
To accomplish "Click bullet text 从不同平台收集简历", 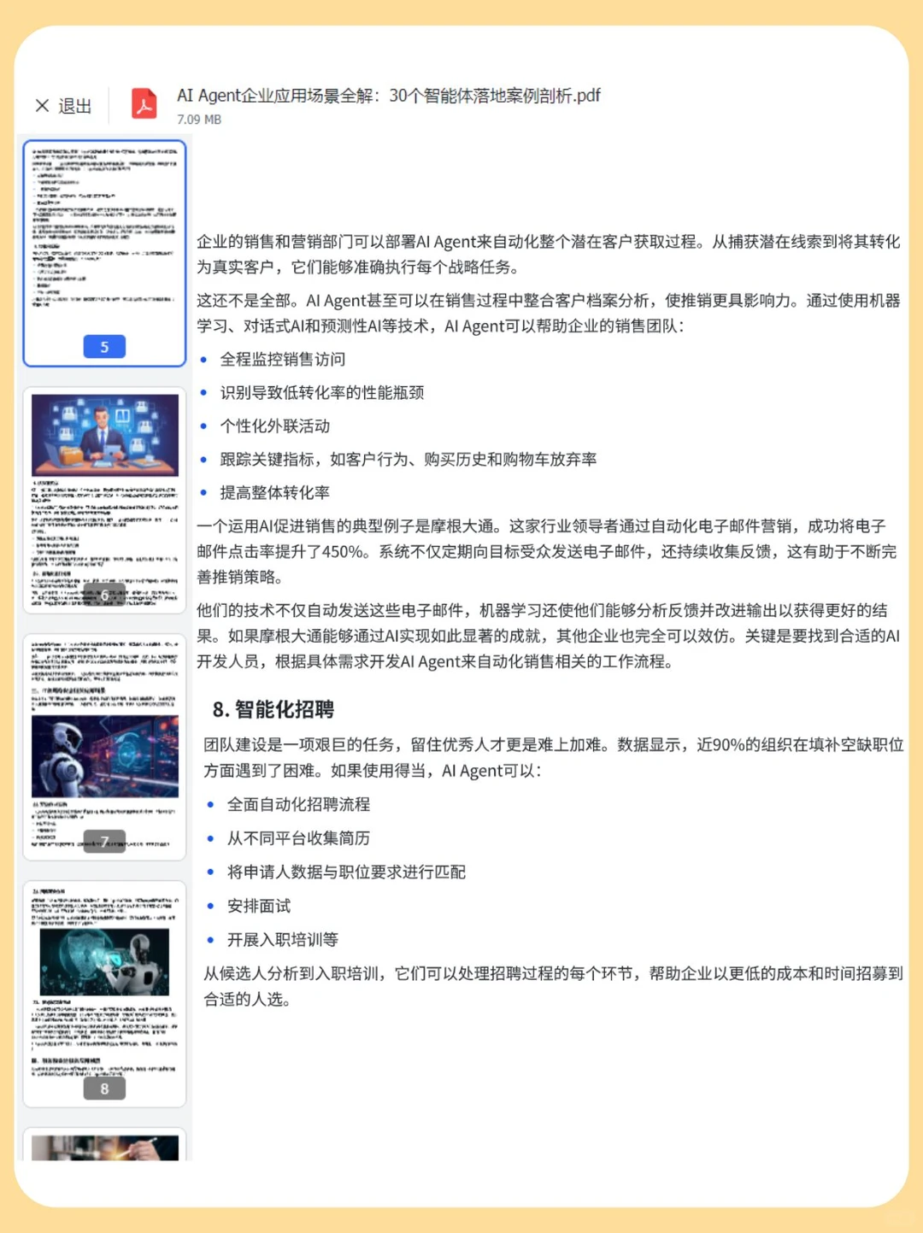I will coord(298,839).
